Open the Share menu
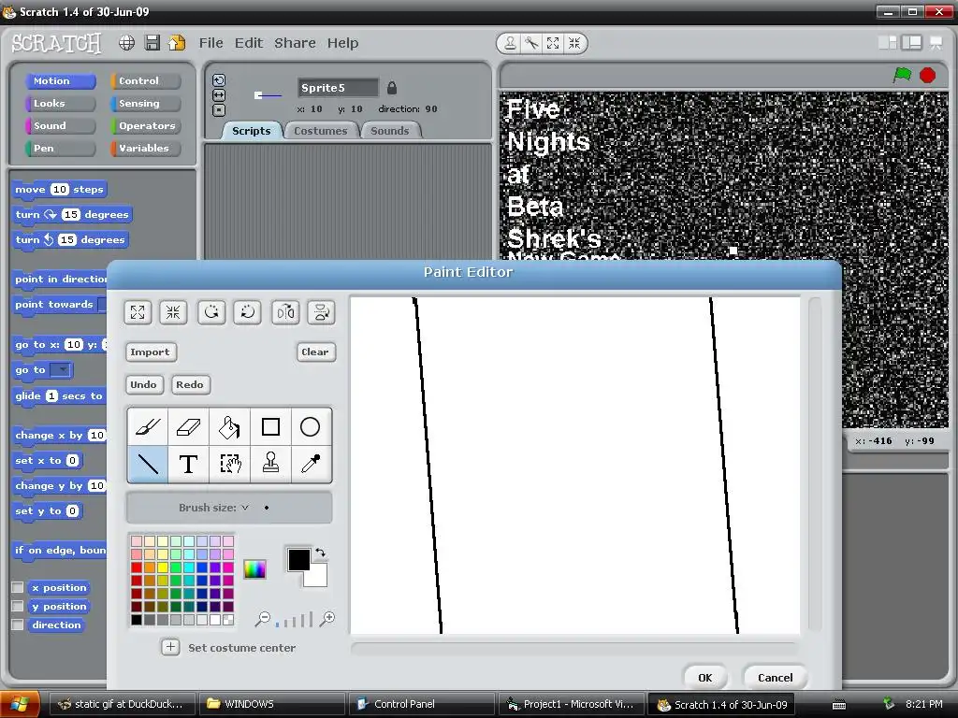This screenshot has height=718, width=958. pos(295,43)
